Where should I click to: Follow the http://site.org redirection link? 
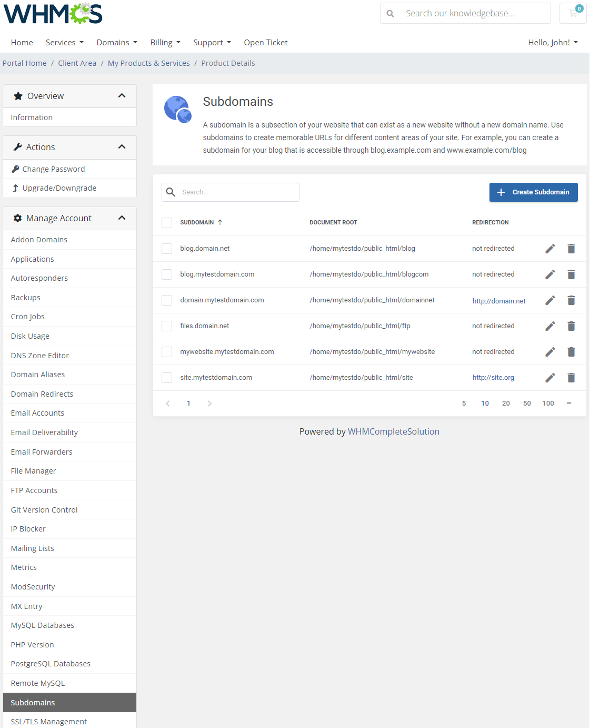493,378
